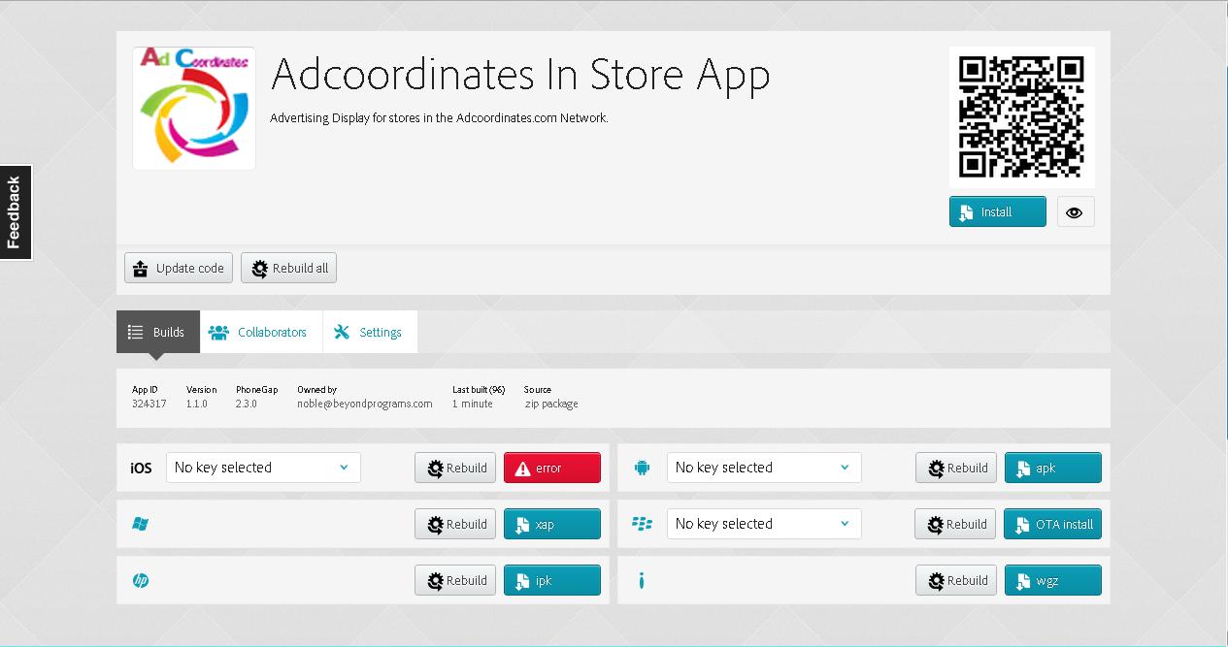1228x647 pixels.
Task: Click the BlackBerry OTA install button
Action: pos(1052,524)
